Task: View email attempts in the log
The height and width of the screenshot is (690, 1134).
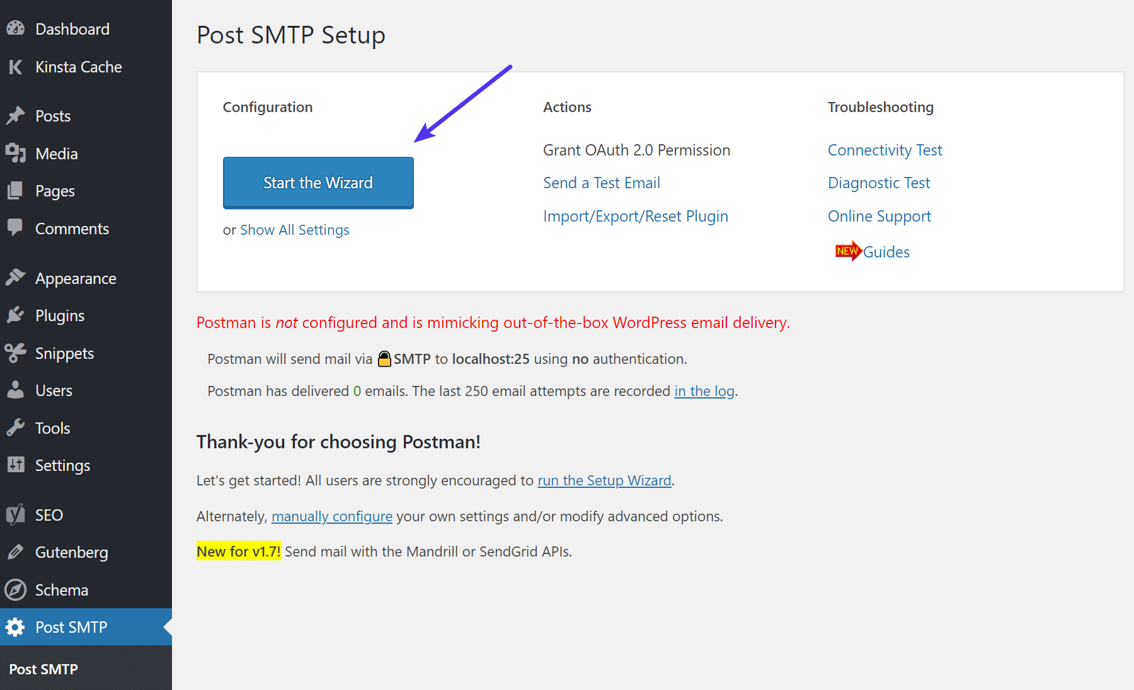Action: [x=704, y=391]
